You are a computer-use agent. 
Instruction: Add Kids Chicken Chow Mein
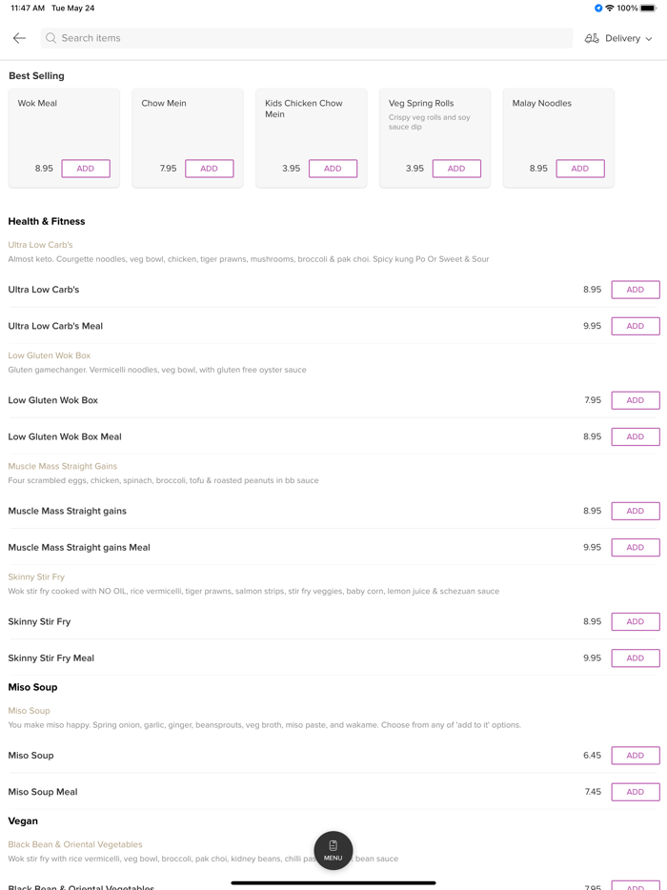click(333, 169)
